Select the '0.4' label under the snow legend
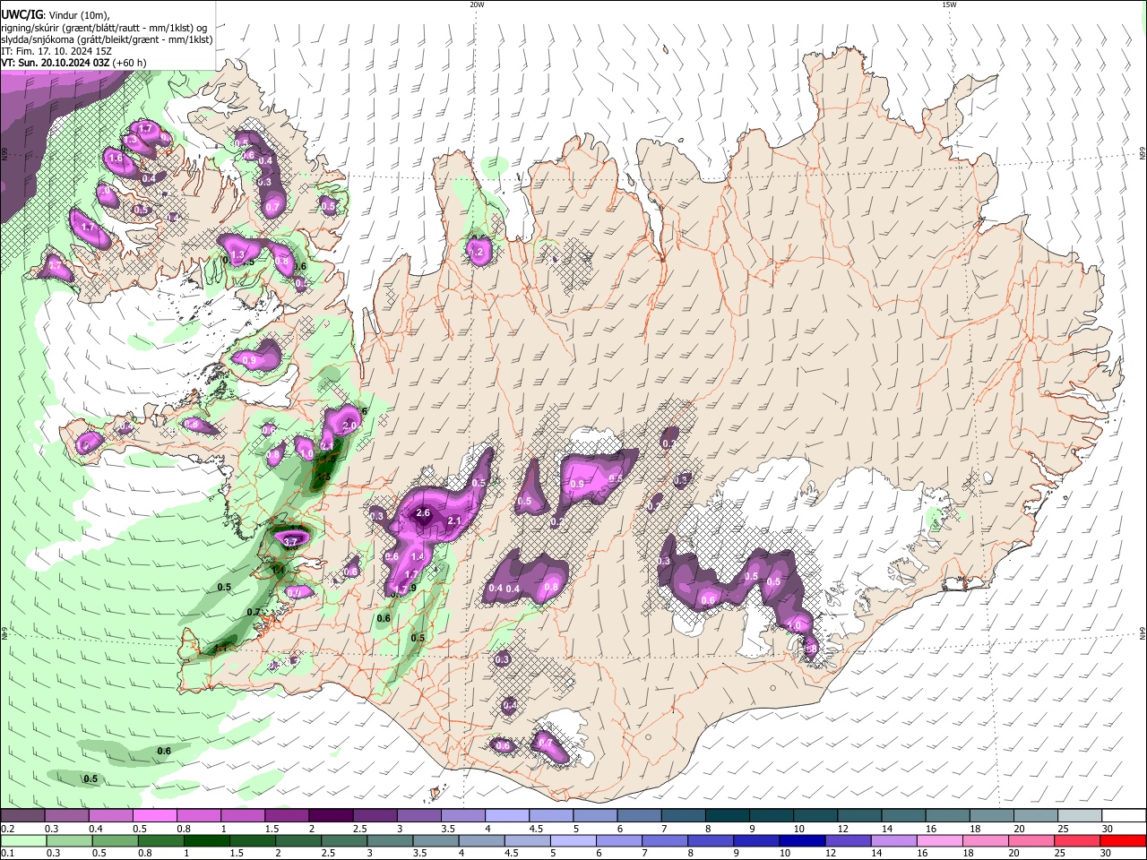 [x=96, y=829]
